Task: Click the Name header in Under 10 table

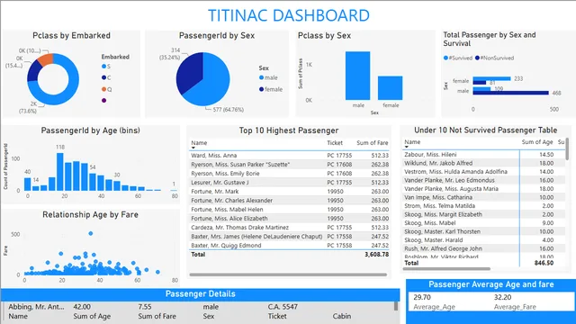Action: (x=412, y=142)
